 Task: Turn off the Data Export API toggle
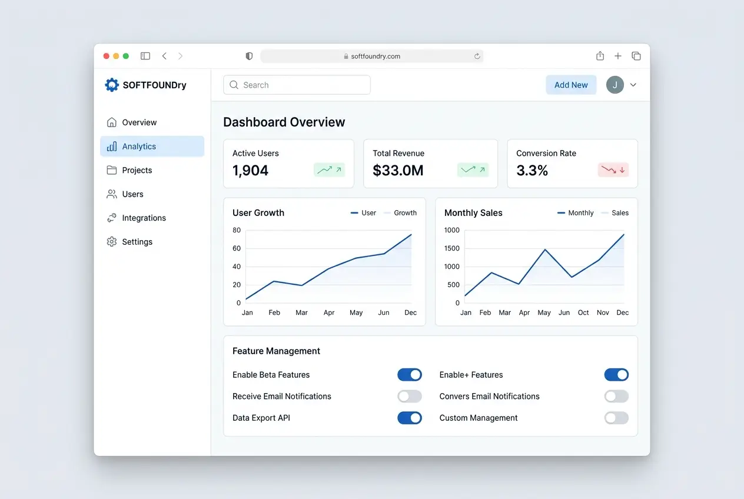[410, 418]
